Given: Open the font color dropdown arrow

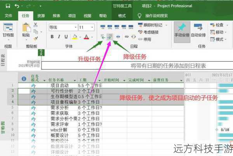Looking at the screenshot, I should (x=92, y=37).
